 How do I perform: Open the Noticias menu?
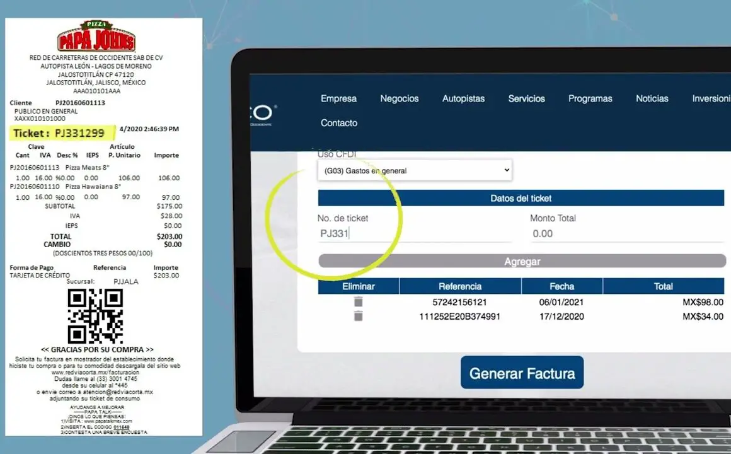[652, 98]
